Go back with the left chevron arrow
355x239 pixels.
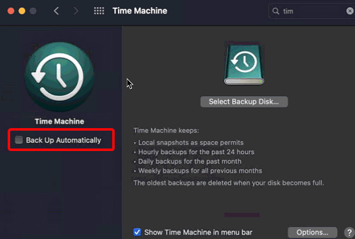(56, 11)
